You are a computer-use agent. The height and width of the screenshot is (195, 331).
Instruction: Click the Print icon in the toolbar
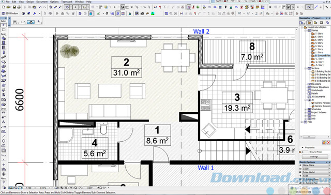(x=19, y=7)
